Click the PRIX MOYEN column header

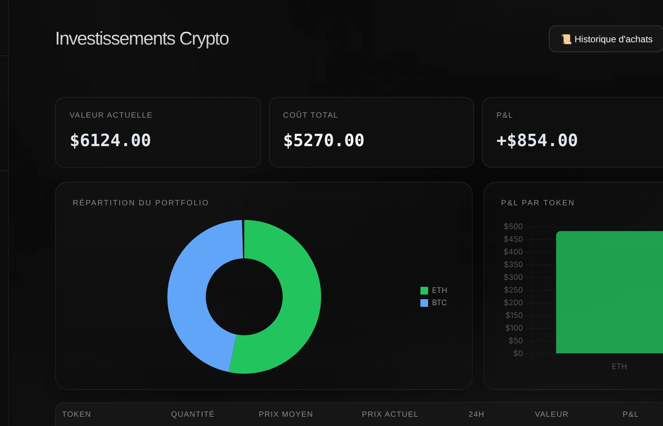click(x=286, y=414)
